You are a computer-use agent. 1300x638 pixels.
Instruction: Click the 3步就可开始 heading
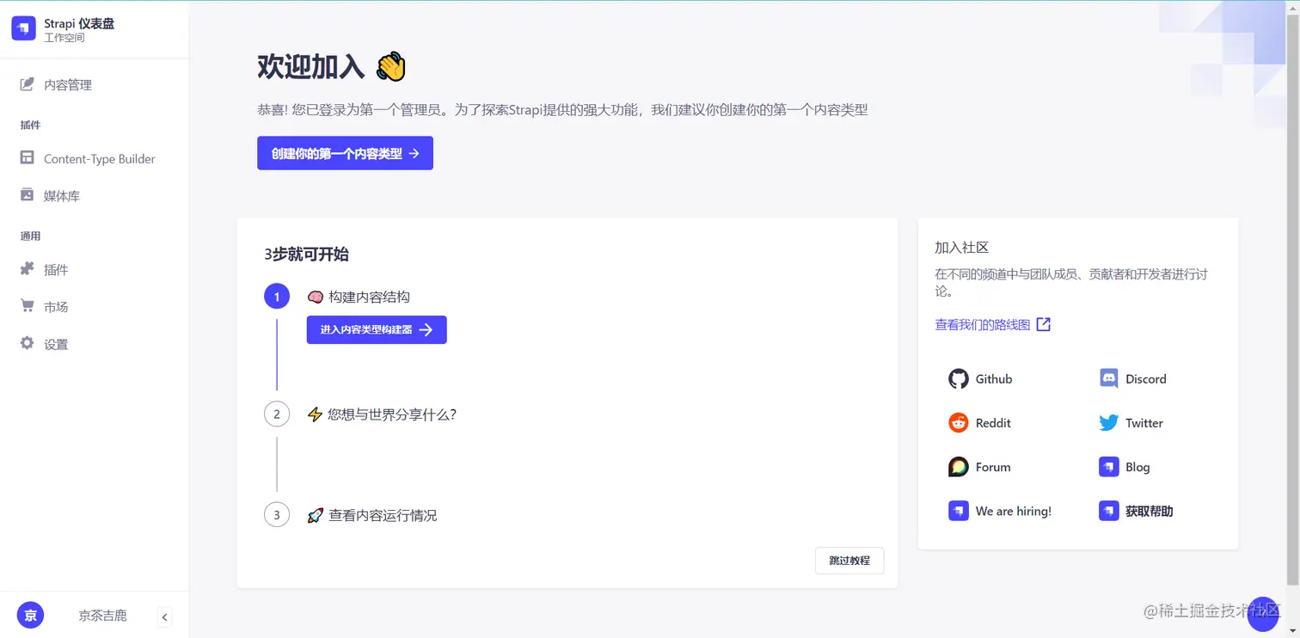pyautogui.click(x=307, y=255)
